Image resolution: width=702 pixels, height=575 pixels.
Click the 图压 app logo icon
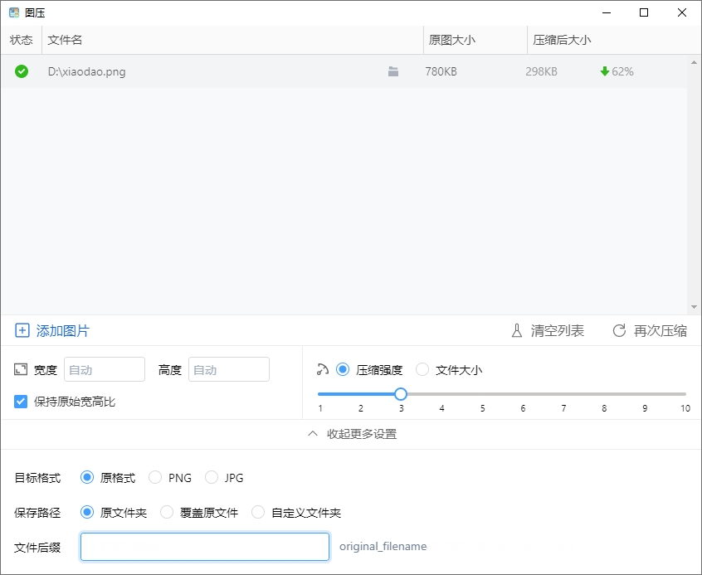[x=12, y=12]
